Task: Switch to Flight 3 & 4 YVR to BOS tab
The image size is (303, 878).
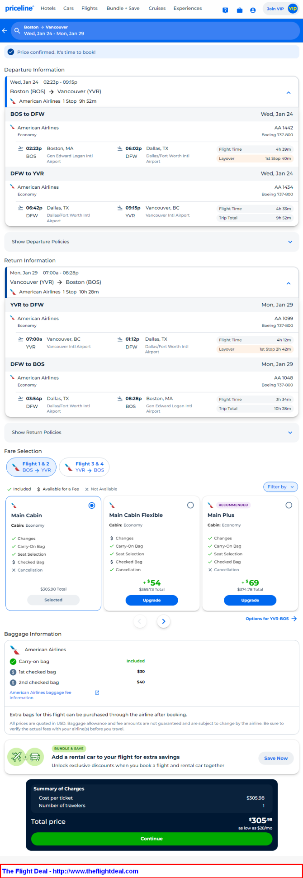Action: [x=84, y=467]
